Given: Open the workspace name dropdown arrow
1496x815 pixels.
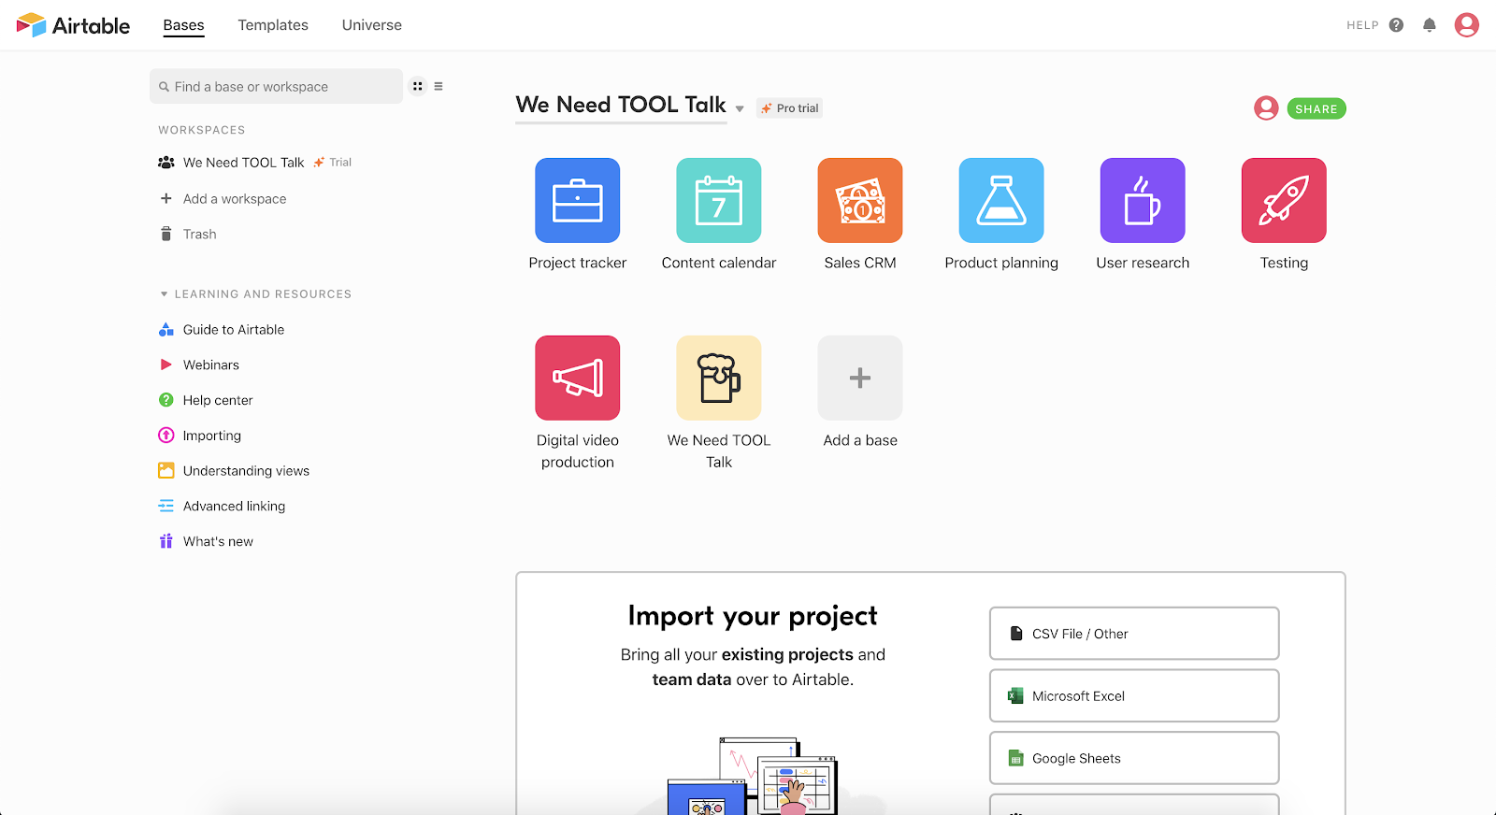Looking at the screenshot, I should [x=740, y=109].
